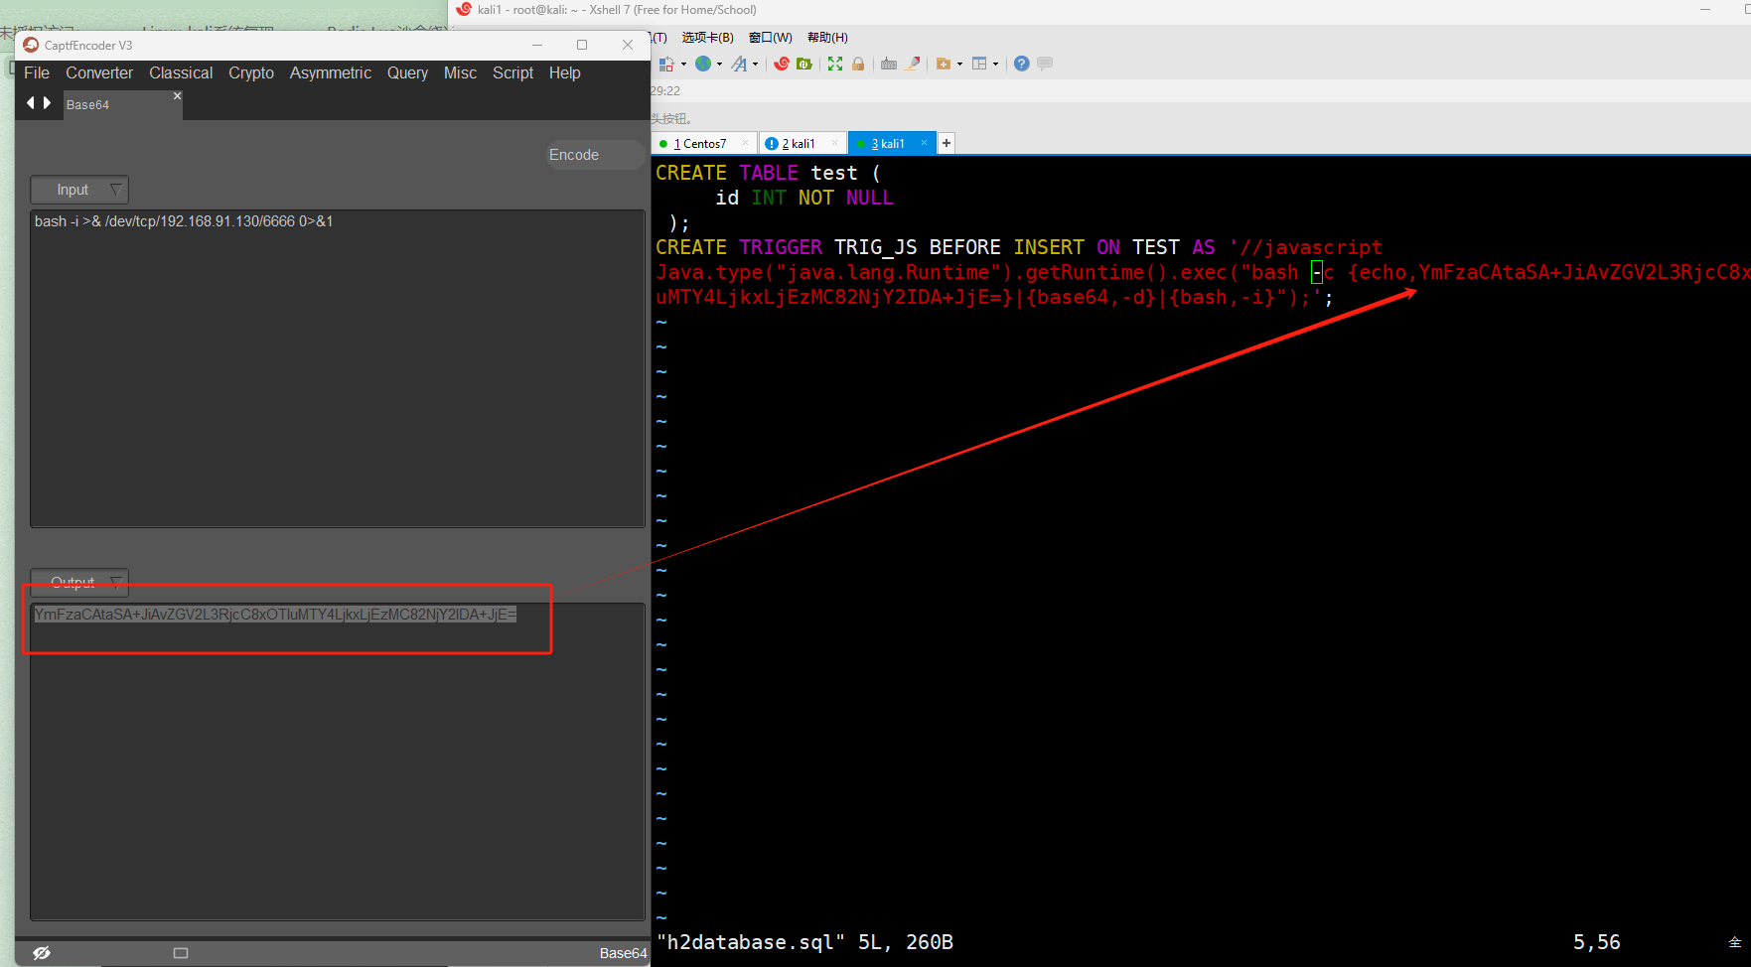Click the font 'A' icon in Xshell toolbar
This screenshot has width=1751, height=967.
739,64
